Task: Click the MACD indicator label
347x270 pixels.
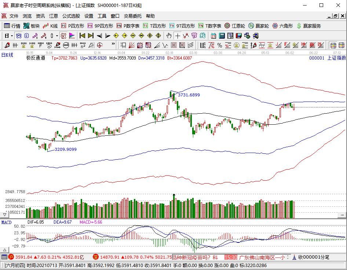Action: (x=6, y=222)
